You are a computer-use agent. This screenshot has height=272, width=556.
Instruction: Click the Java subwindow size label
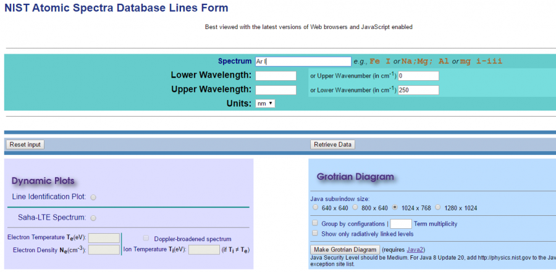(340, 199)
